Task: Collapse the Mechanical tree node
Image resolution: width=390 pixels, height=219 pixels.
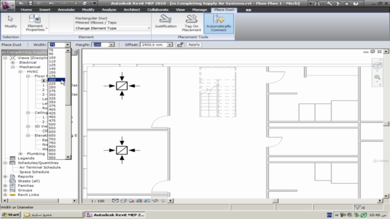Action: point(13,67)
